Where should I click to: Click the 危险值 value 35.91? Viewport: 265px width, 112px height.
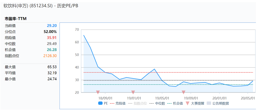pyautogui.click(x=52, y=37)
